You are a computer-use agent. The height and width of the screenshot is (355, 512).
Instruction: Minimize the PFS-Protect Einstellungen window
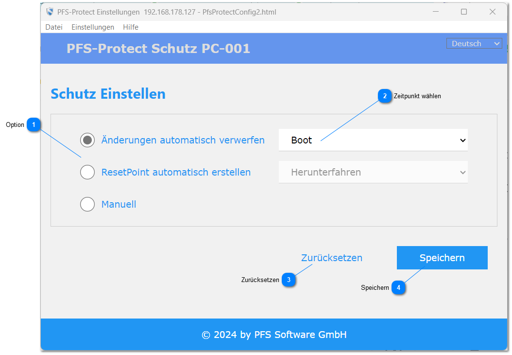tap(435, 11)
